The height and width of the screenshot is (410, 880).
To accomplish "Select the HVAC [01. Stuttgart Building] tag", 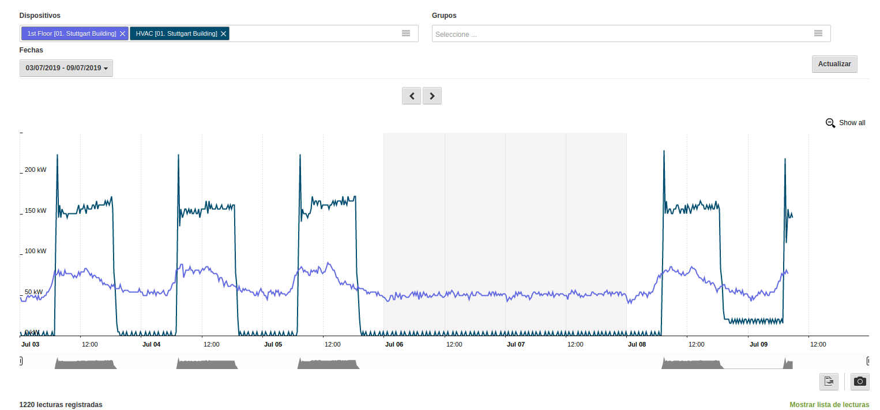I will [x=176, y=33].
